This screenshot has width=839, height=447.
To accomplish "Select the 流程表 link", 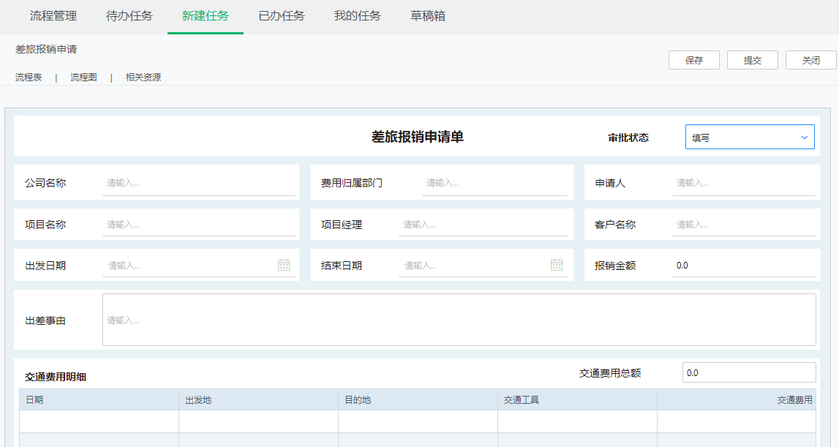I will (29, 78).
